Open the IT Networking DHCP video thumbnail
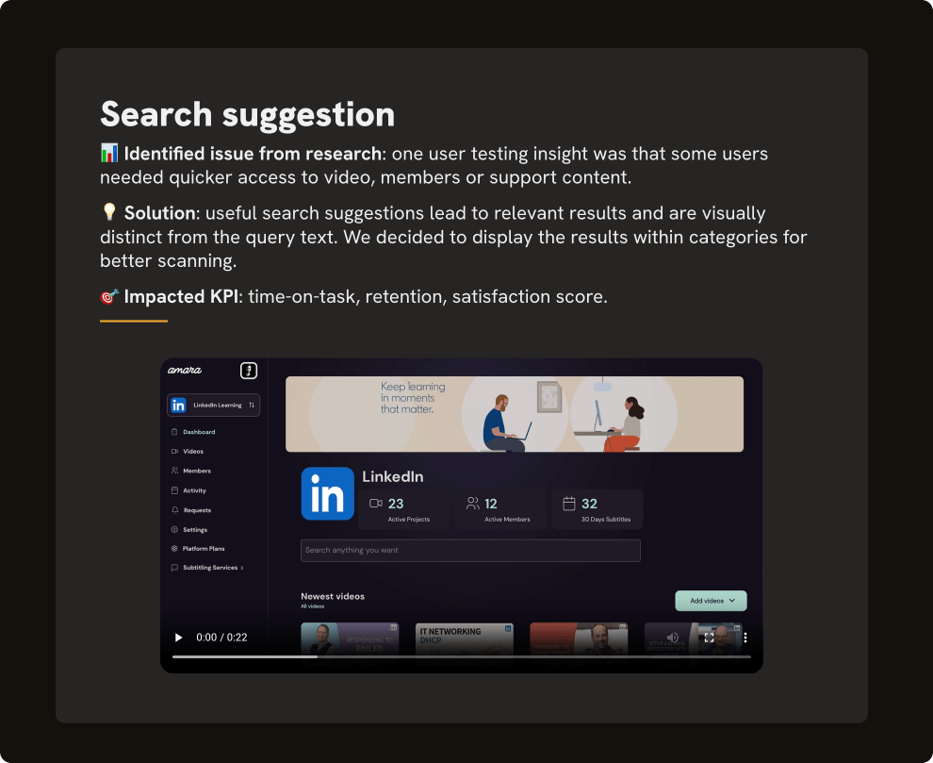Screen dimensions: 933x763 click(x=464, y=641)
